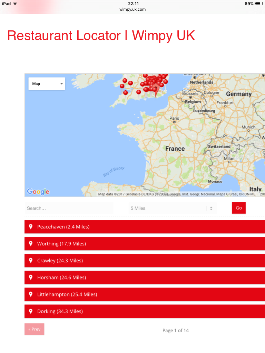Click the Paris label on the map

[x=174, y=118]
